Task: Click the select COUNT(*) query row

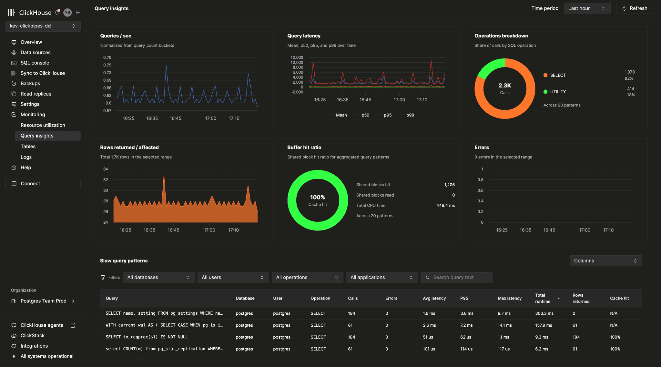Action: point(371,349)
